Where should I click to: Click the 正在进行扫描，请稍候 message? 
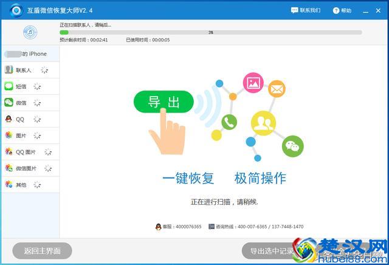224,202
